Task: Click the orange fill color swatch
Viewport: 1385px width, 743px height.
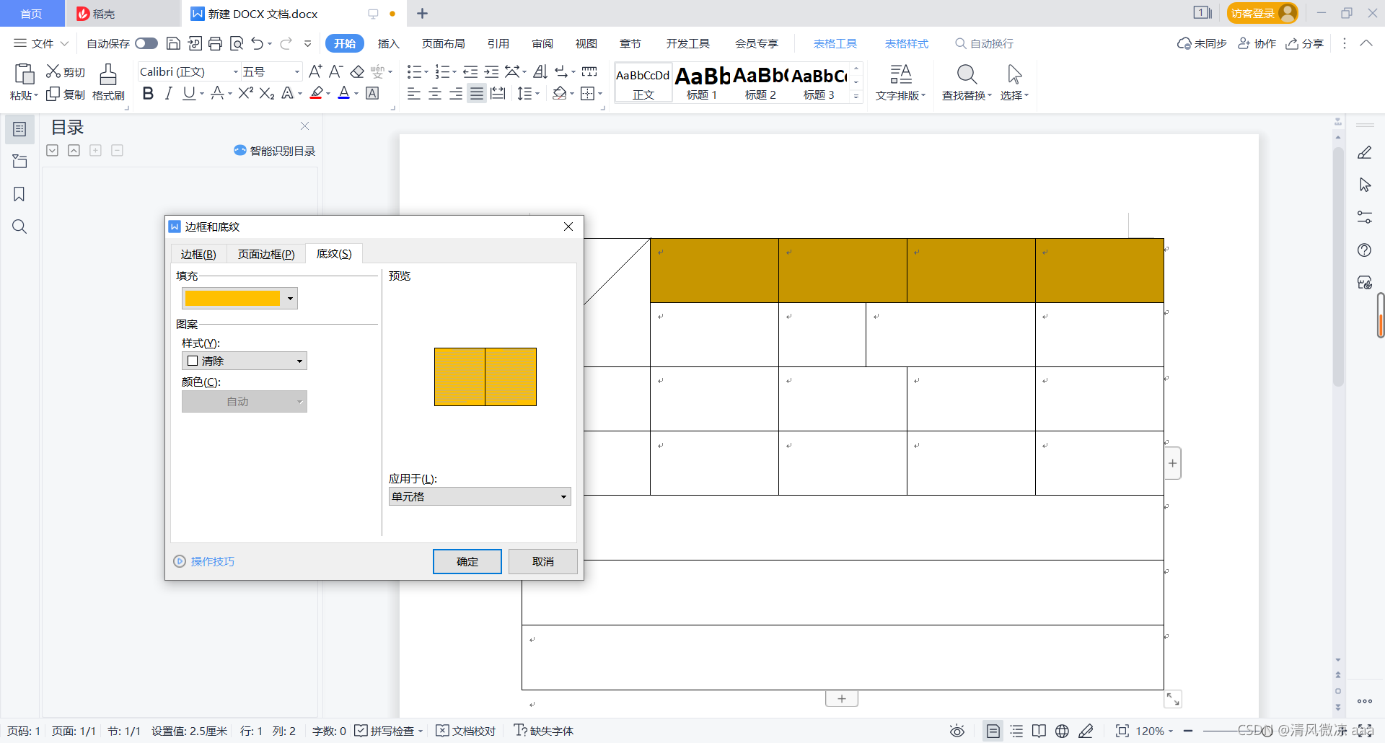Action: click(232, 299)
